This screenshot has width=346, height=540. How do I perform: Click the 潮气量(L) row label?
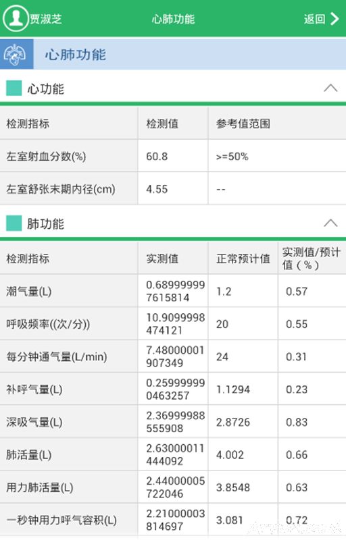tap(29, 292)
